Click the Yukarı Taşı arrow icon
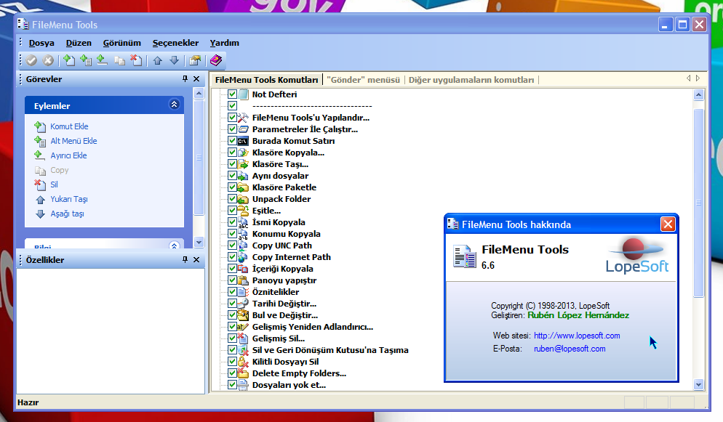 tap(41, 199)
